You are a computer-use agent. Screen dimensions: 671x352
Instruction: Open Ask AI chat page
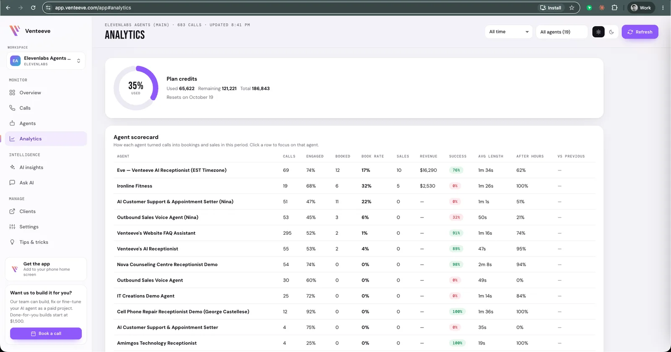click(x=46, y=183)
